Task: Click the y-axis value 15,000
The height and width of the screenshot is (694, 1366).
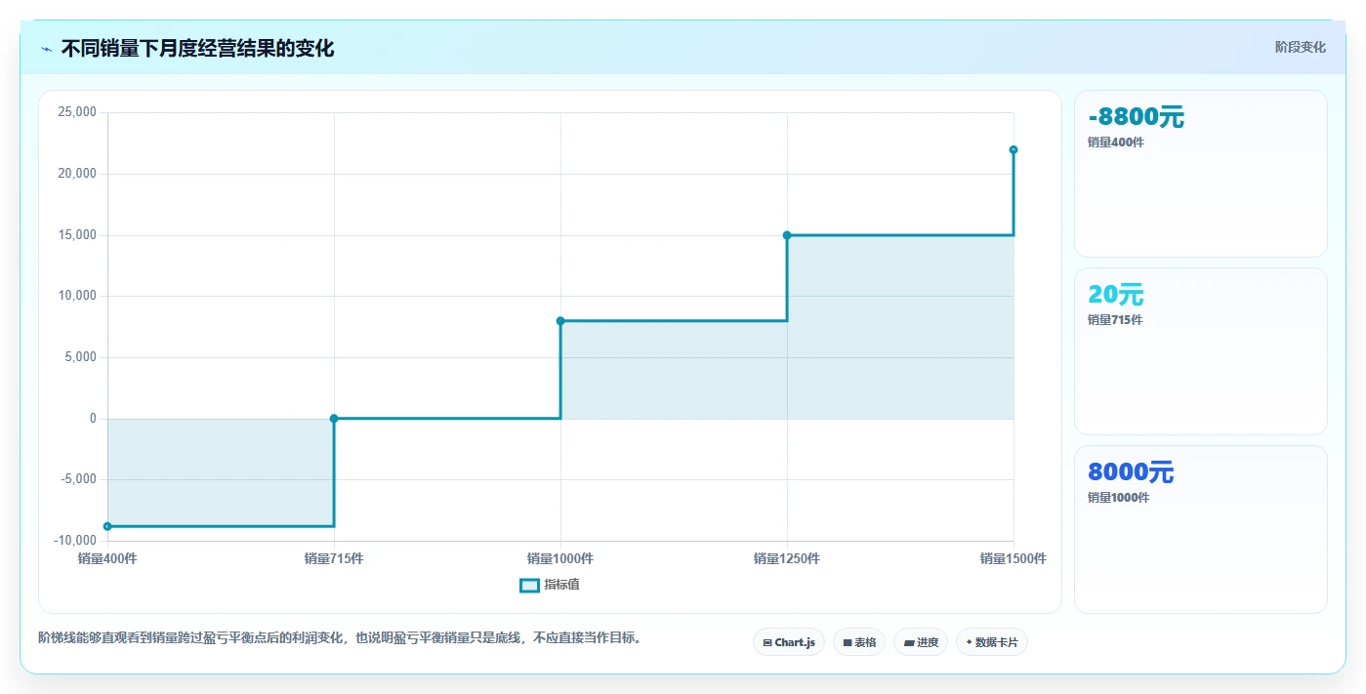Action: click(78, 235)
